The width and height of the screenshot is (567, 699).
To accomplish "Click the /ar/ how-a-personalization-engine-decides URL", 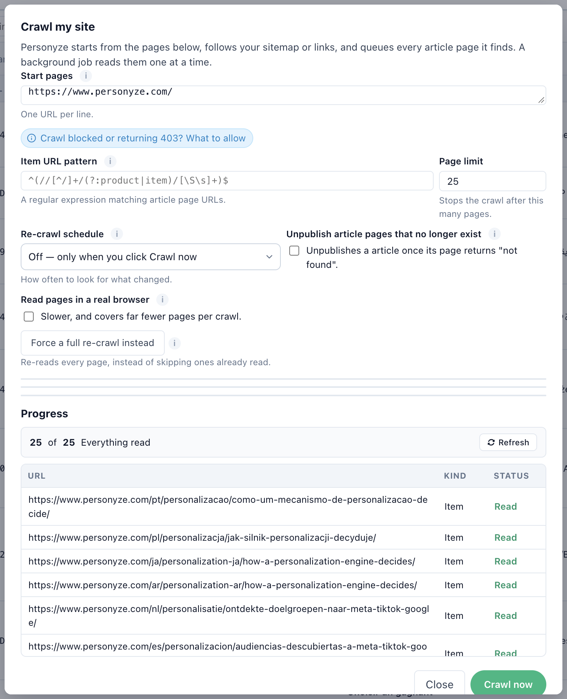I will [x=223, y=585].
